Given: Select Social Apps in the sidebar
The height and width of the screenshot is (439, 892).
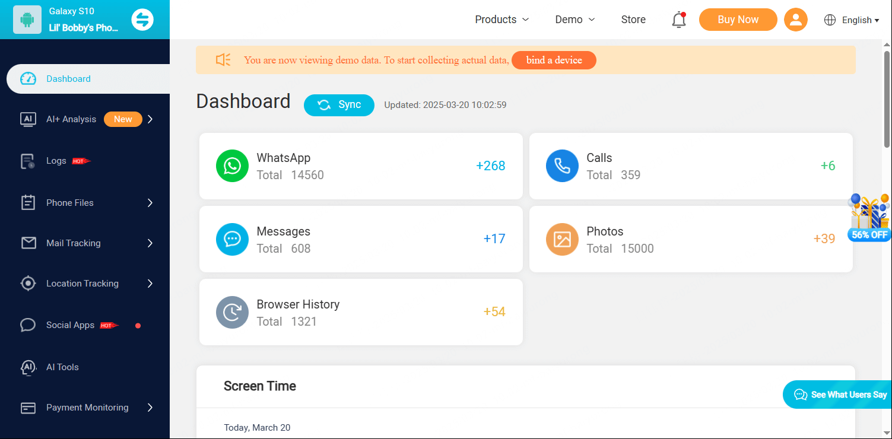Looking at the screenshot, I should [x=70, y=325].
